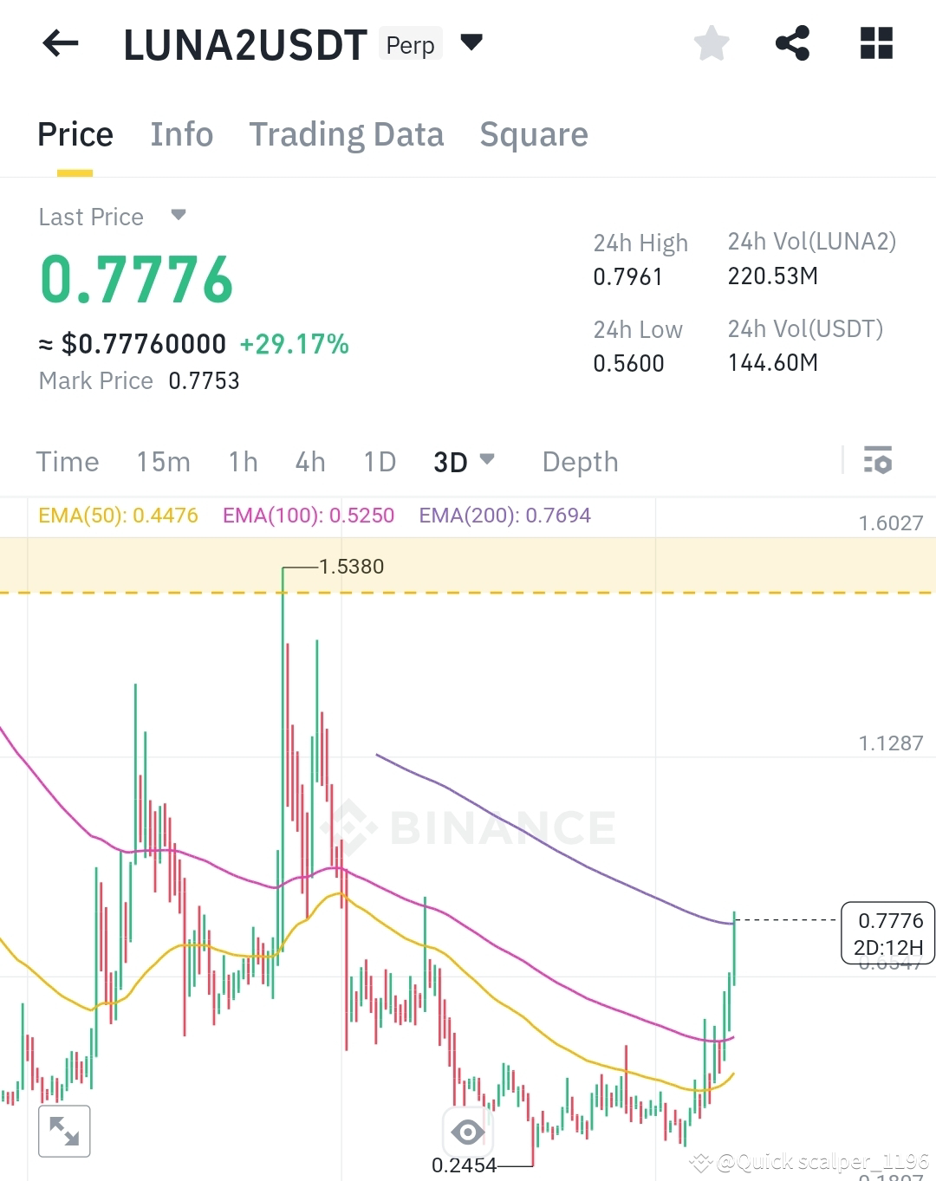The image size is (936, 1181).
Task: Switch to the Trading Data tab
Action: (x=347, y=134)
